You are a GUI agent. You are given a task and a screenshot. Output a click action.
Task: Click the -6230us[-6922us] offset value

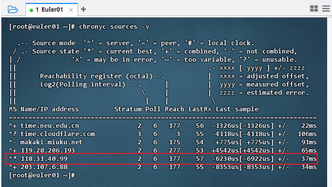coord(243,159)
